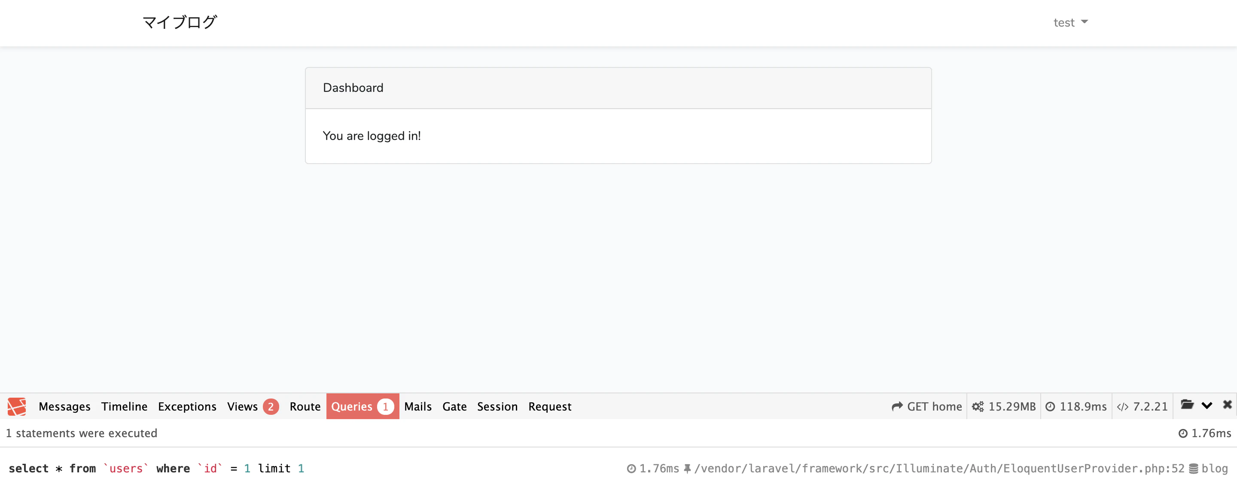Close the debugbar with the X icon
The width and height of the screenshot is (1237, 499).
coord(1227,405)
